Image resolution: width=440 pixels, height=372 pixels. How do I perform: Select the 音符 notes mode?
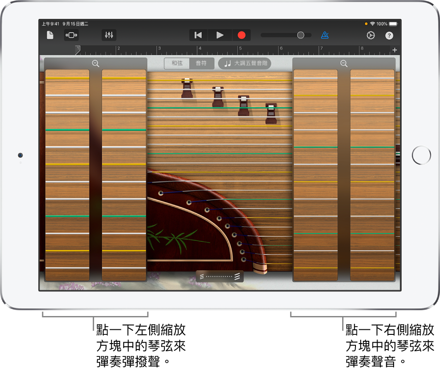point(201,63)
